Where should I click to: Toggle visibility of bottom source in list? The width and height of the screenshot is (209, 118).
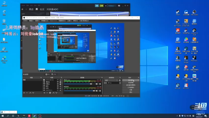click(x=58, y=90)
